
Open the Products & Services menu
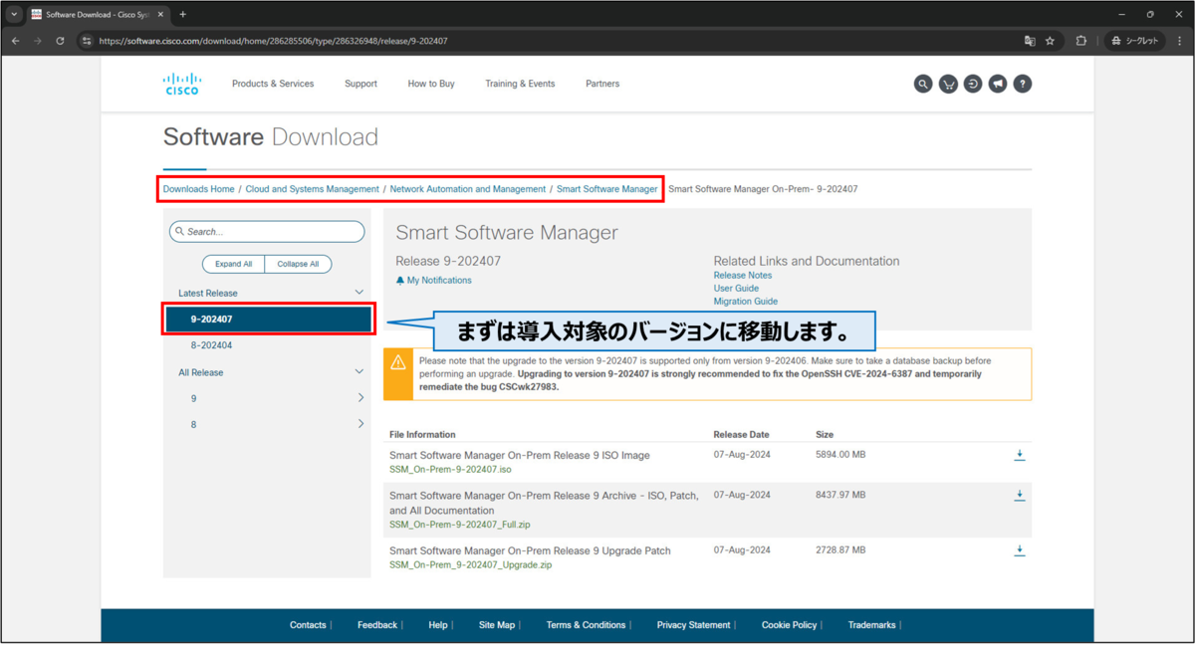[273, 84]
